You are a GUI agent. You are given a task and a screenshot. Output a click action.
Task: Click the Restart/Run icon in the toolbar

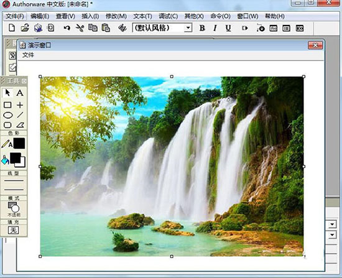tap(245, 28)
